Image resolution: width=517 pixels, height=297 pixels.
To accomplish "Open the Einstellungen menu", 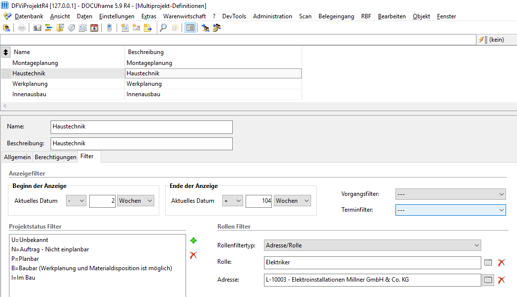I will 117,16.
